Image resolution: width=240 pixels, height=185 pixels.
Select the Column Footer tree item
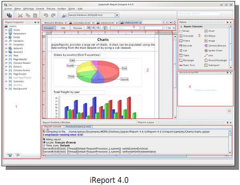[x=22, y=70]
